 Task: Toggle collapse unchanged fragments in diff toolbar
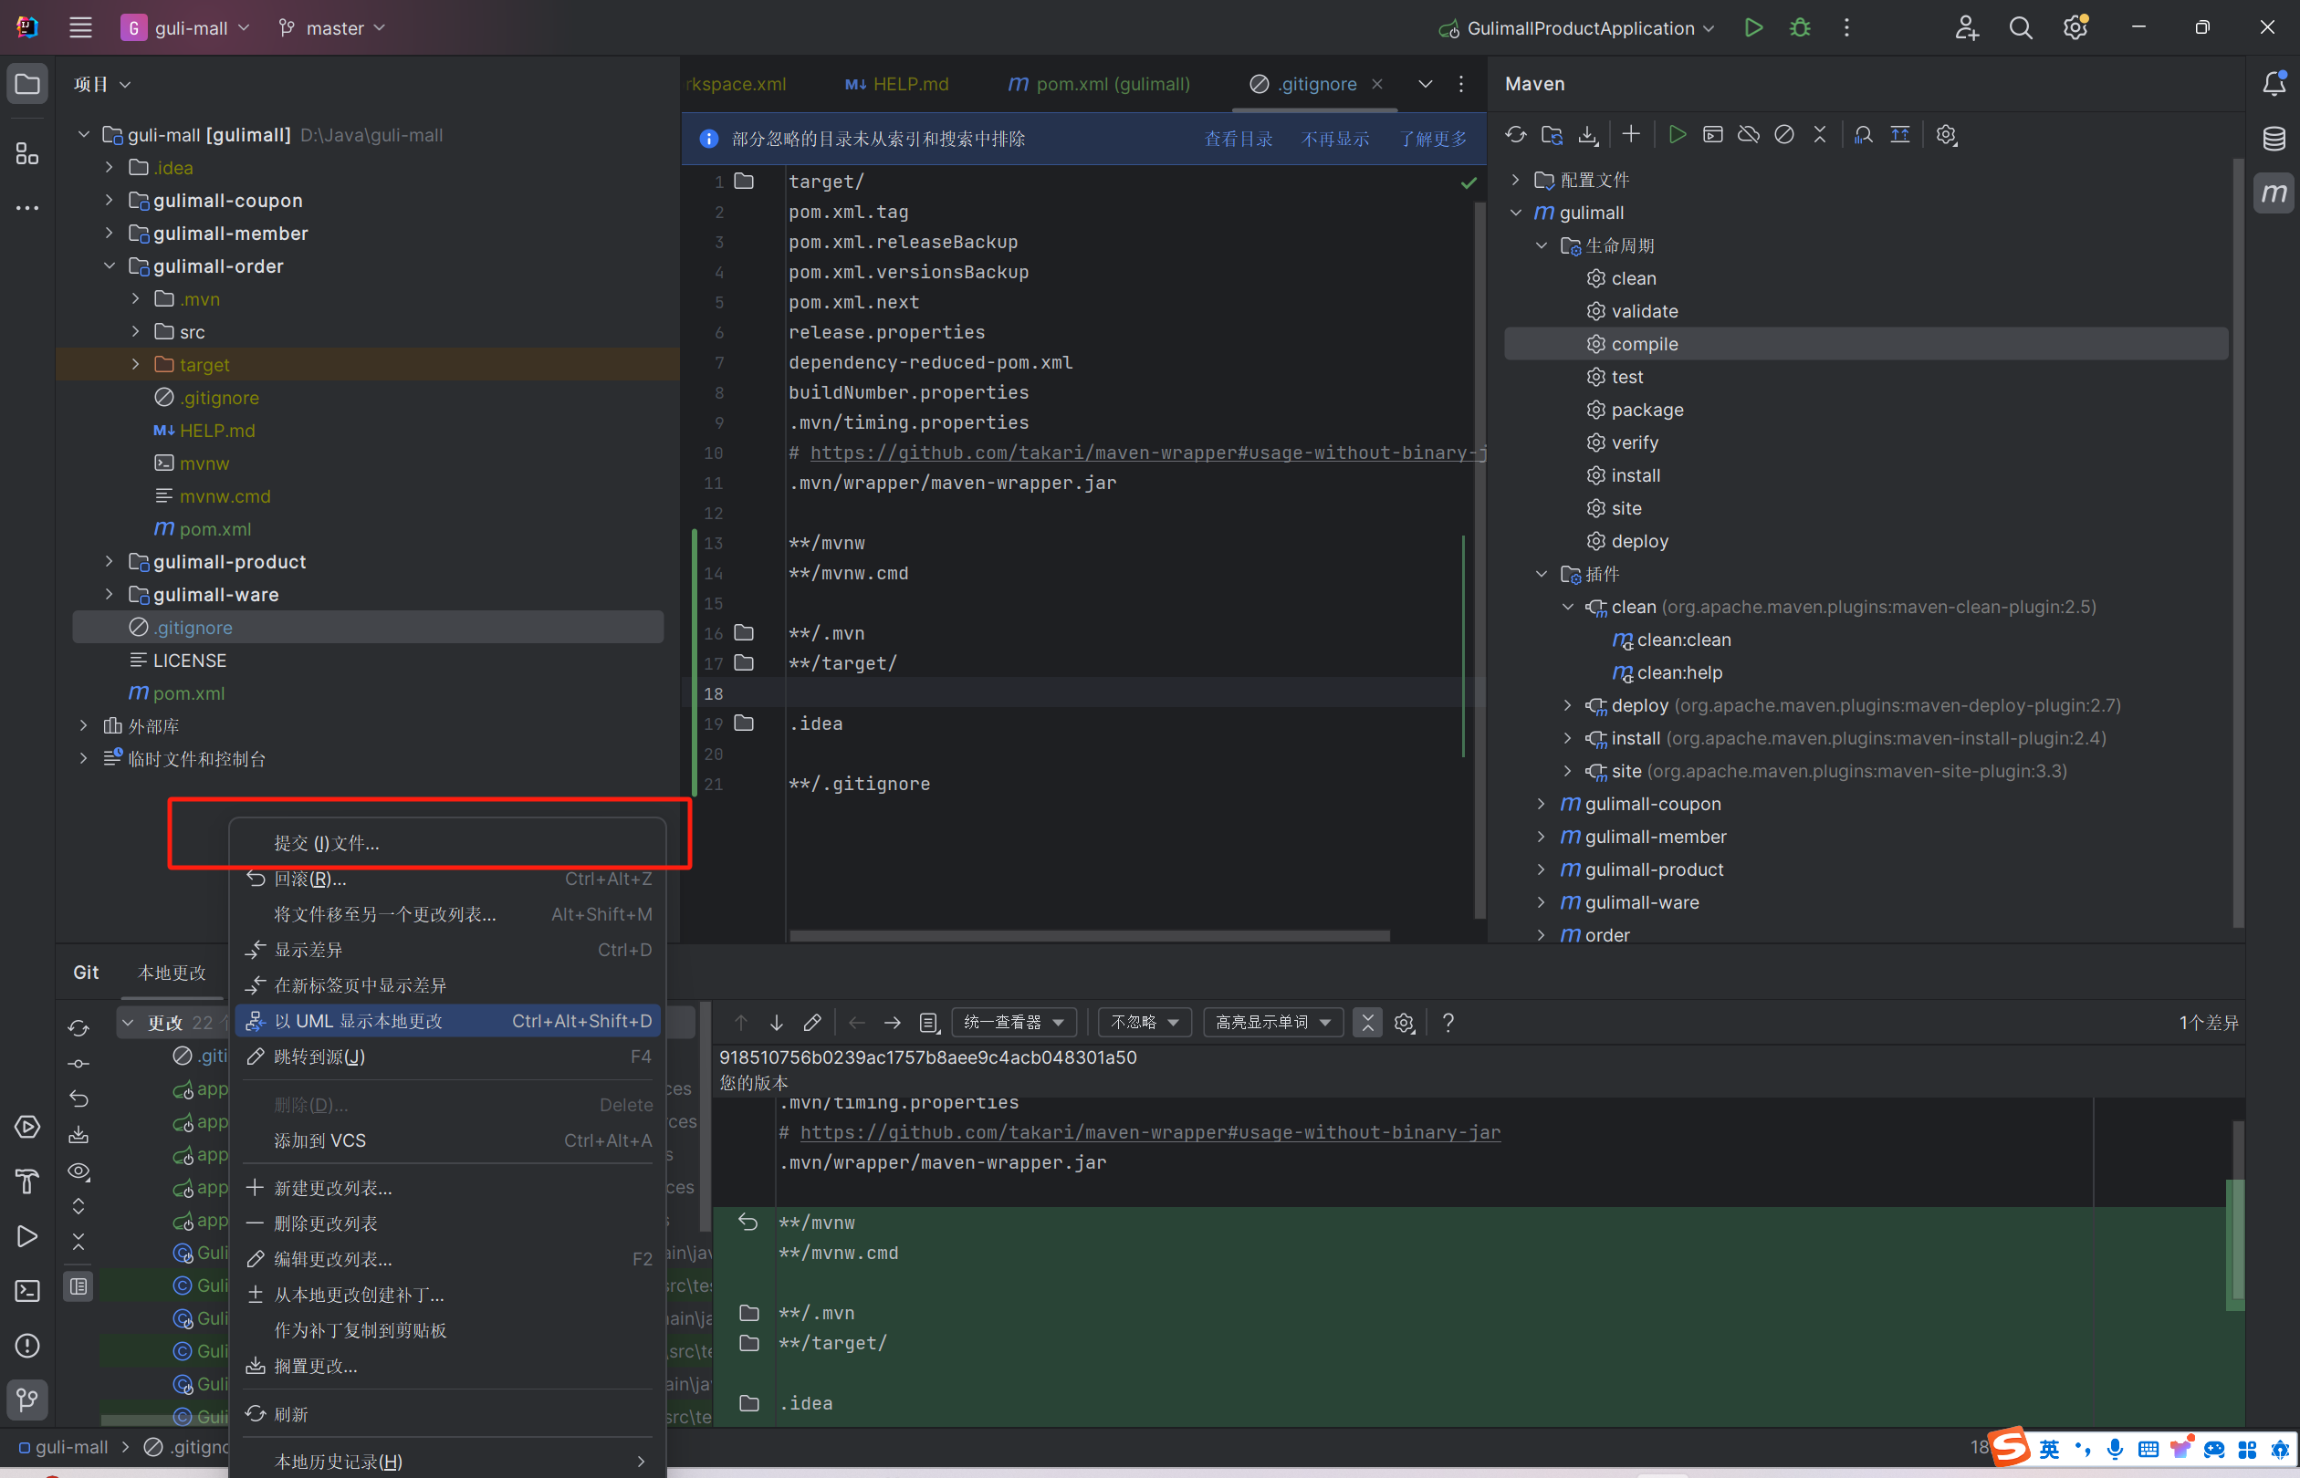click(1367, 1022)
